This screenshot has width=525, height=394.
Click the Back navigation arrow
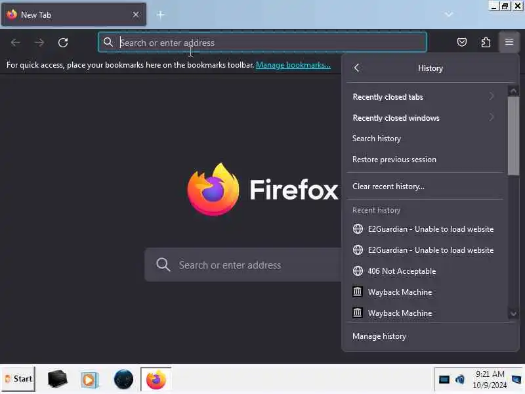[15, 43]
